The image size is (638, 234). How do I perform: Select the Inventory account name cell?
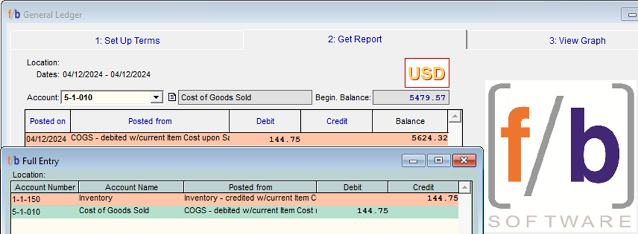point(132,199)
